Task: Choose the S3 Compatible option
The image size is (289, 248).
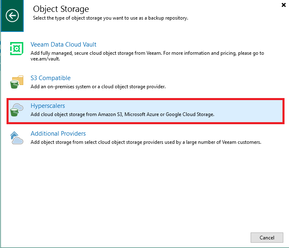Action: [51, 78]
